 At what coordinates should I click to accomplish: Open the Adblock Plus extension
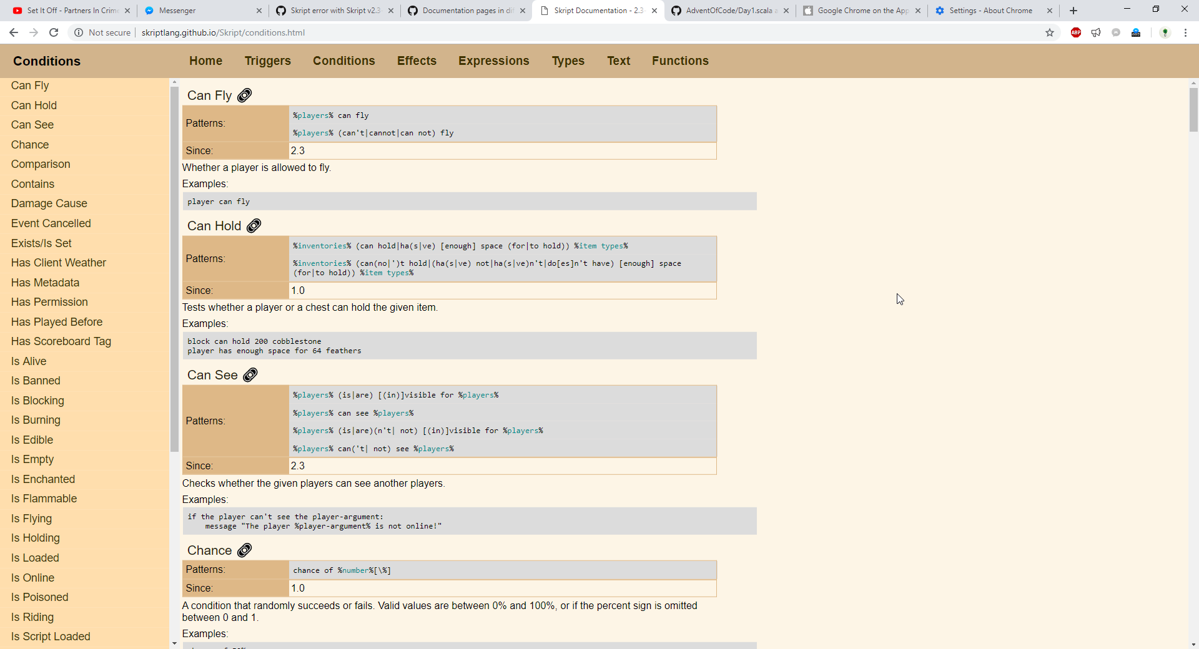pos(1075,32)
